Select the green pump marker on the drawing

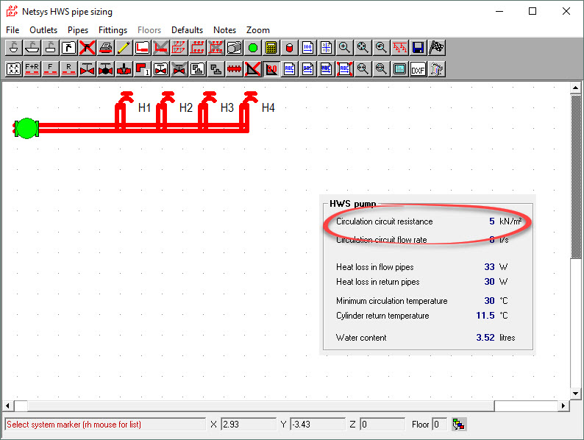tap(26, 128)
